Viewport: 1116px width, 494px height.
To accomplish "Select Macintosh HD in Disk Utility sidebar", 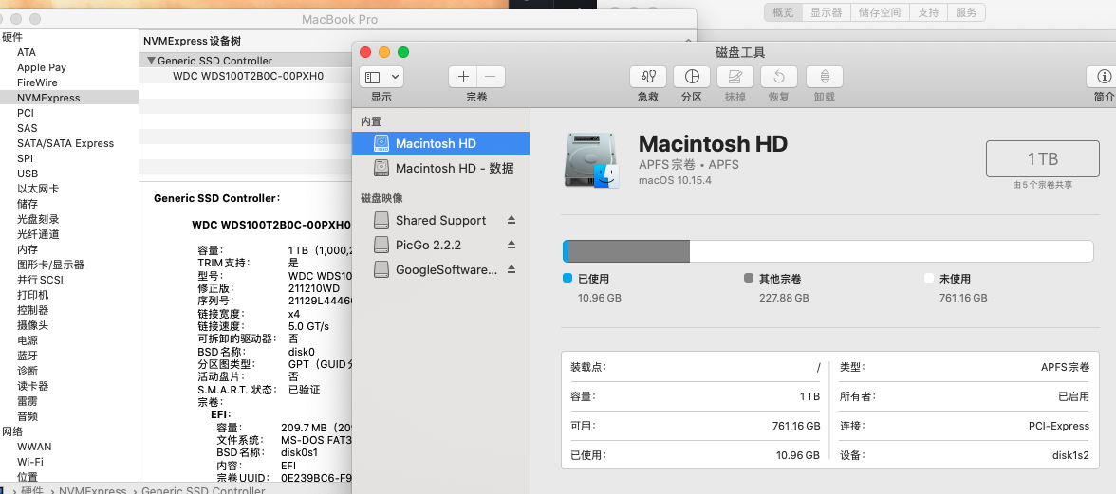I will coord(441,143).
